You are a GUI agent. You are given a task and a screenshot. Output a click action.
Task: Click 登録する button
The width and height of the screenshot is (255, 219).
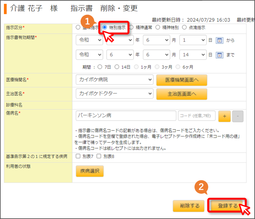(x=227, y=206)
